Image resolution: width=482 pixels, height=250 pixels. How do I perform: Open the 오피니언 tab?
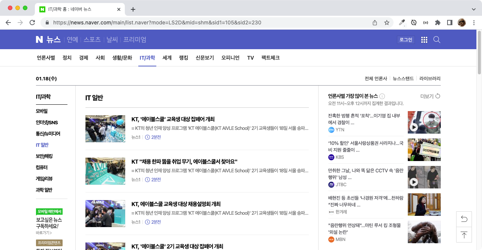tap(231, 58)
